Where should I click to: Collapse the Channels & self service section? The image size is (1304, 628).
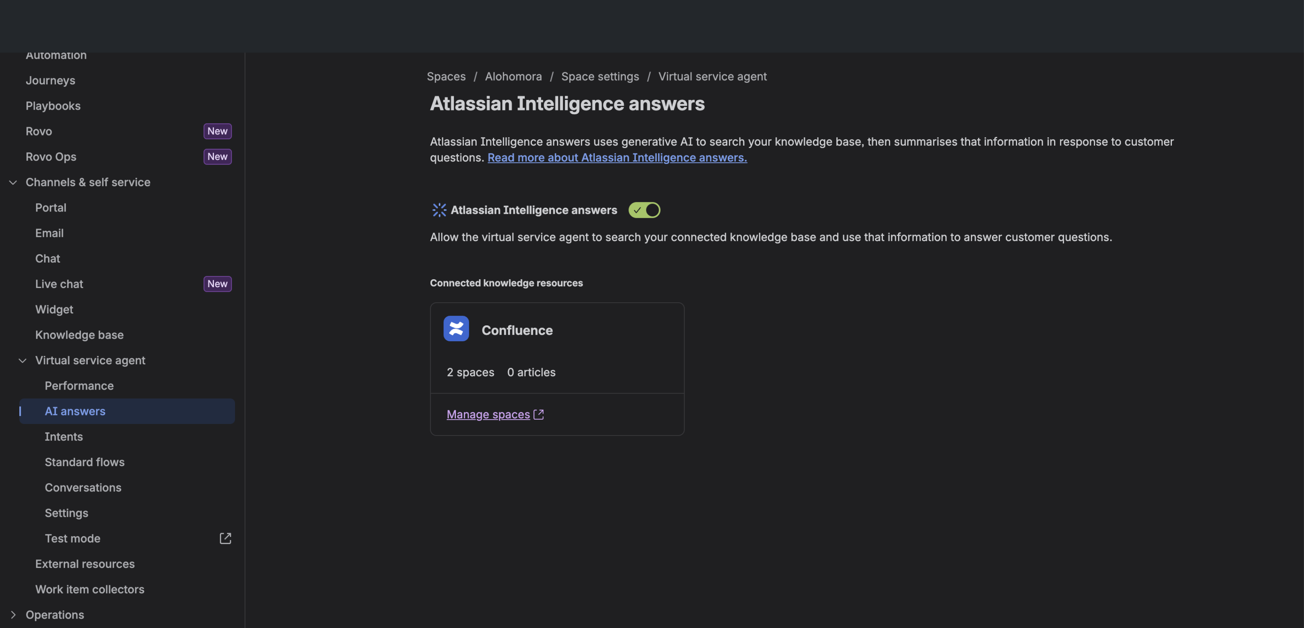point(13,182)
